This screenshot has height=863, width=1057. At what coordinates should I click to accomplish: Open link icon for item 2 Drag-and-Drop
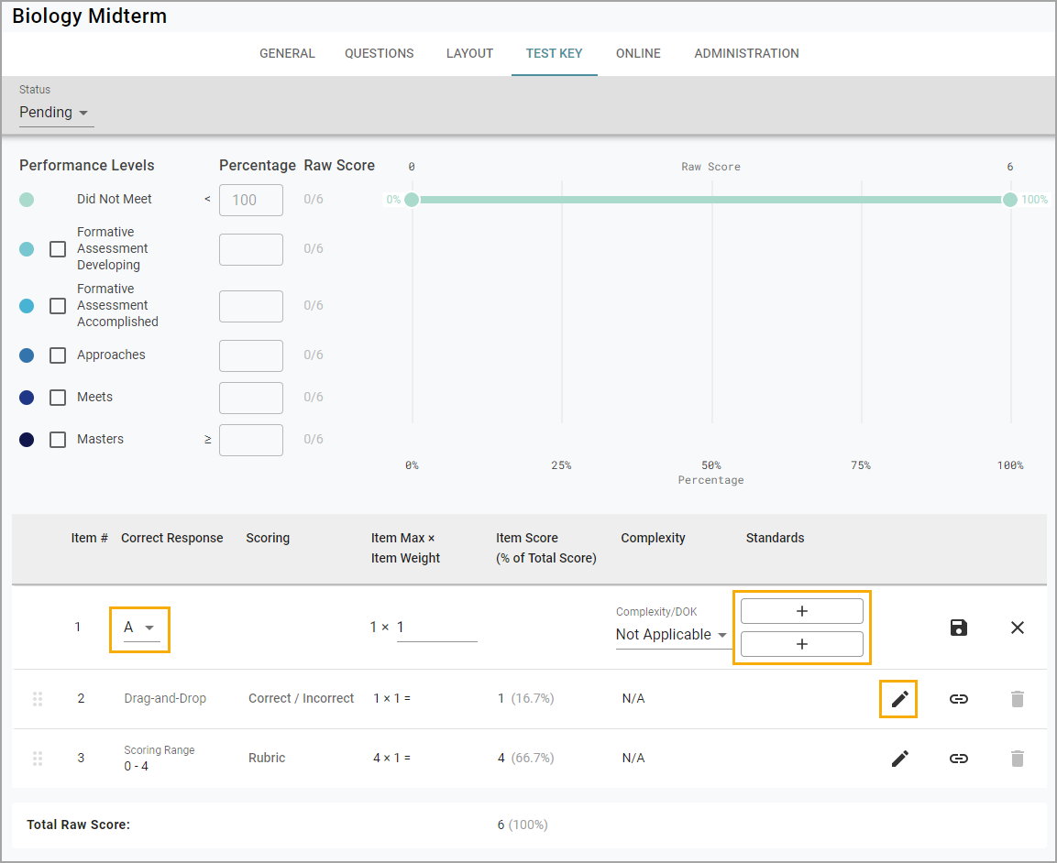(959, 699)
